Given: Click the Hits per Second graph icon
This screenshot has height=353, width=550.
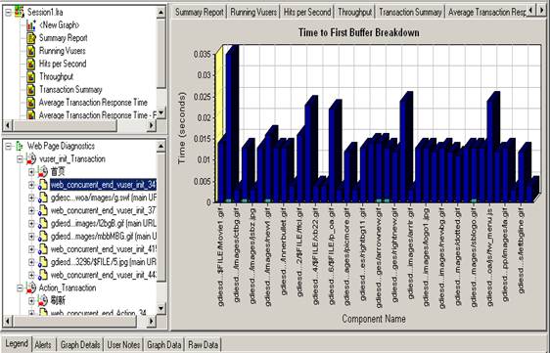Looking at the screenshot, I should click(x=31, y=64).
